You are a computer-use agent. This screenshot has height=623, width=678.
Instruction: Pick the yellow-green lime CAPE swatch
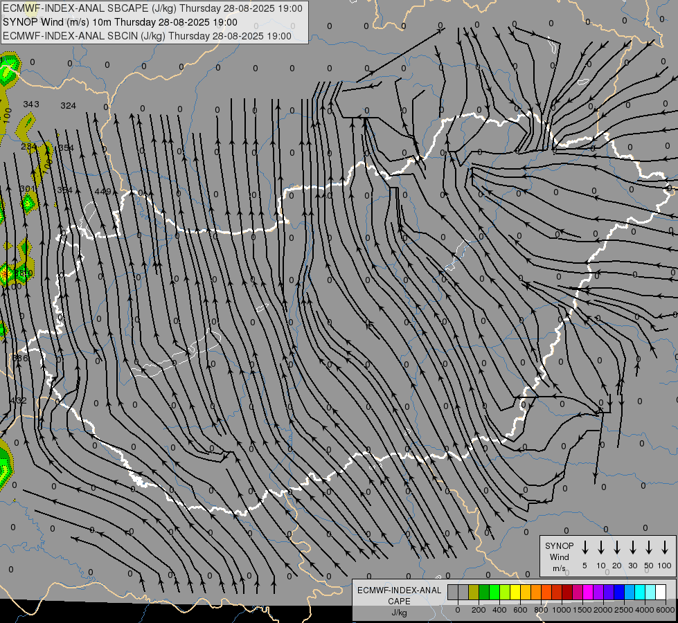(x=505, y=593)
